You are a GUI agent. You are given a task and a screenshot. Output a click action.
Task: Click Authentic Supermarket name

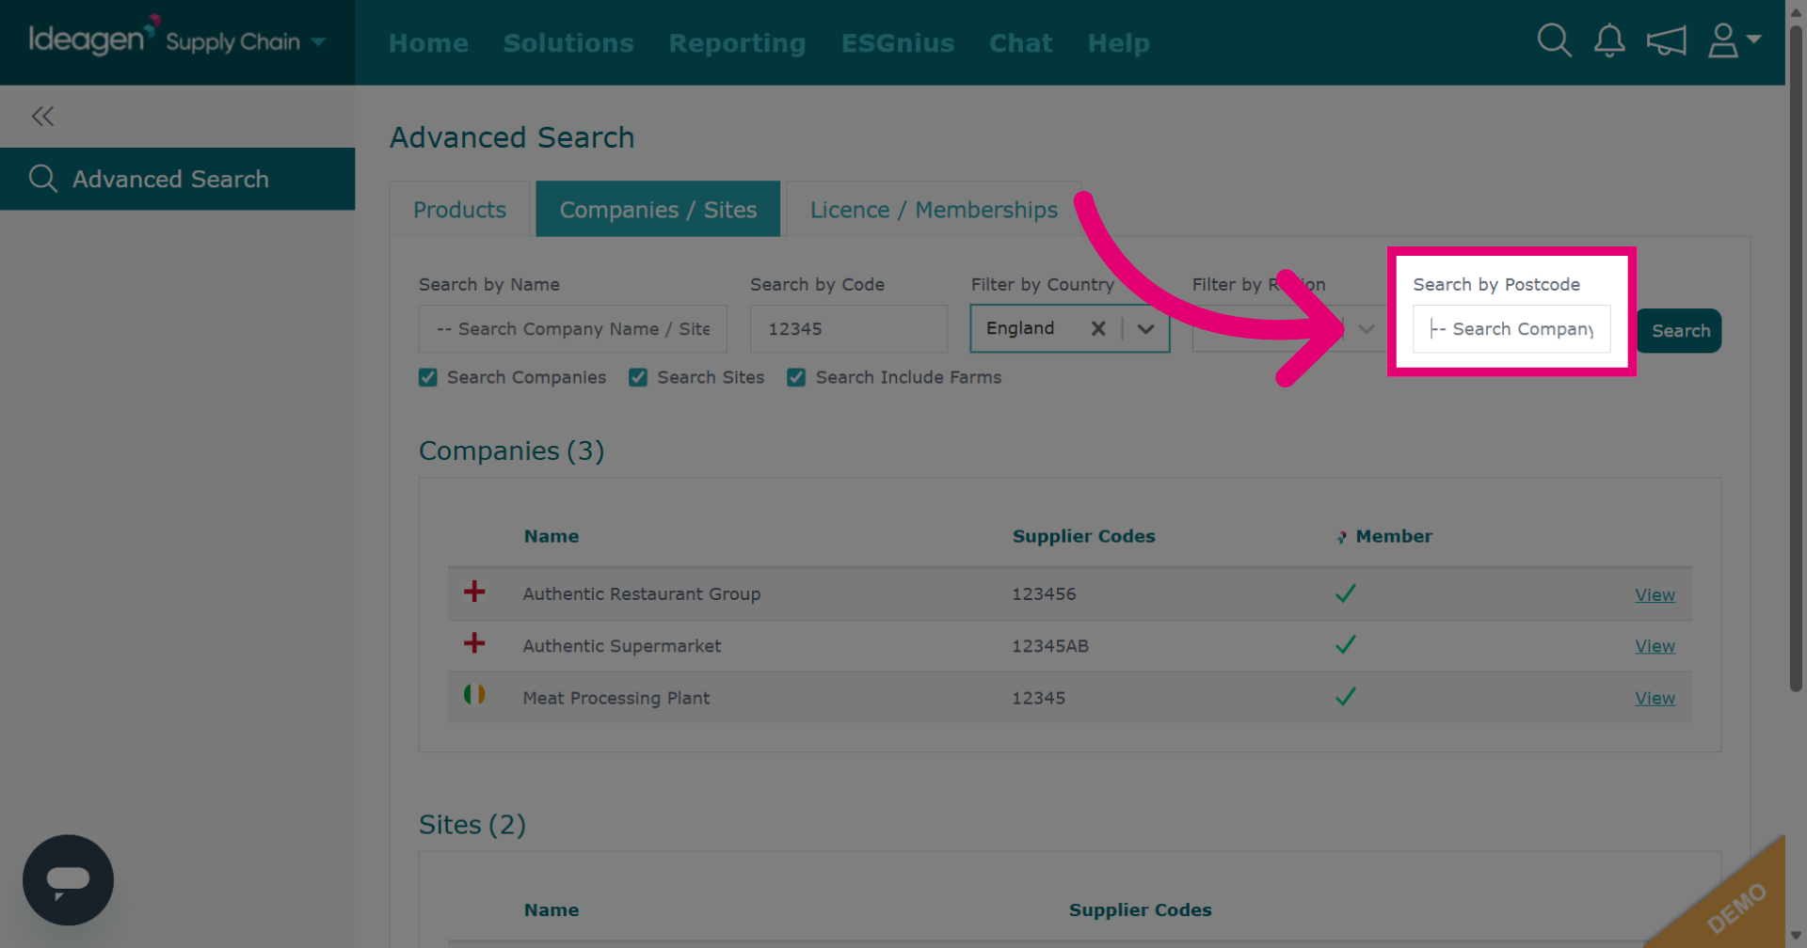coord(622,646)
